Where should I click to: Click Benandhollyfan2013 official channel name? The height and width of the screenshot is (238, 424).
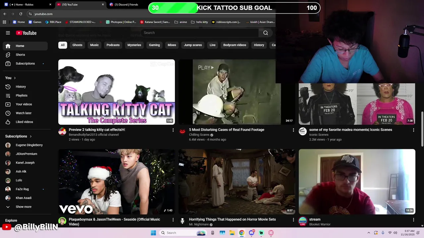coord(94,135)
